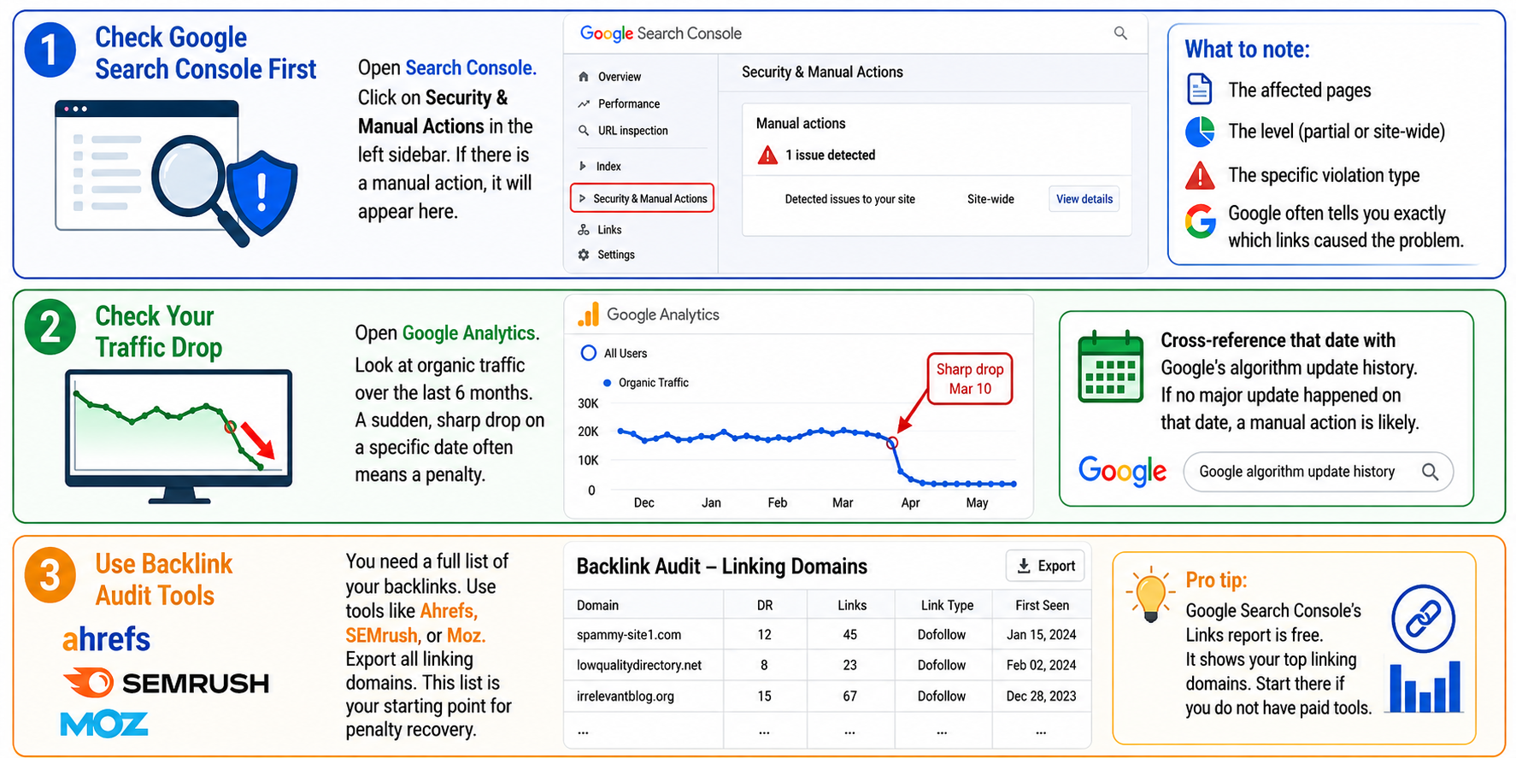Click the Google G logo icon

pyautogui.click(x=1201, y=221)
